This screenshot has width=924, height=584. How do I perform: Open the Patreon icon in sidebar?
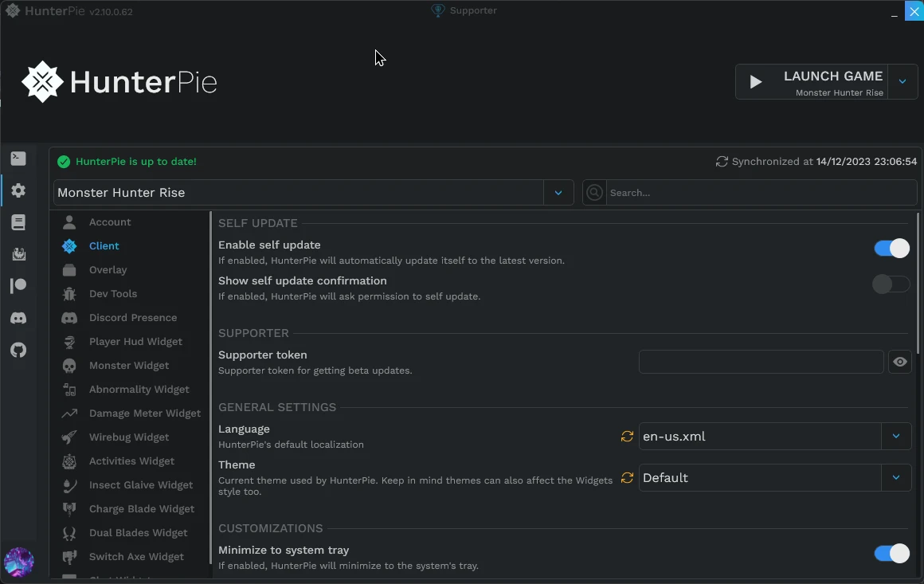coord(18,286)
